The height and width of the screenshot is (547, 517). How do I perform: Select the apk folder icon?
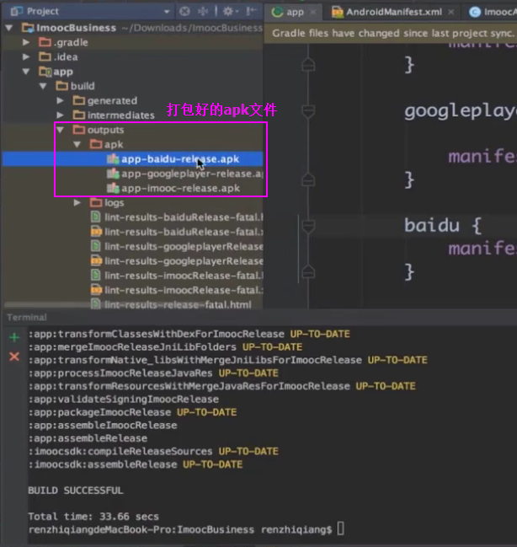(x=96, y=144)
